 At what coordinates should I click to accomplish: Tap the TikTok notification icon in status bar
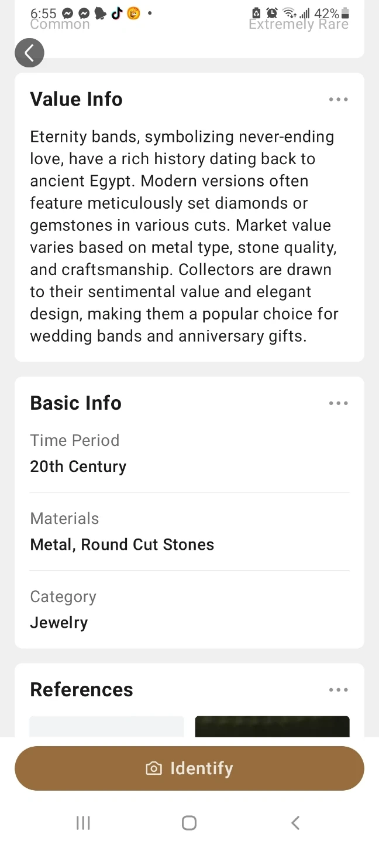pos(117,13)
